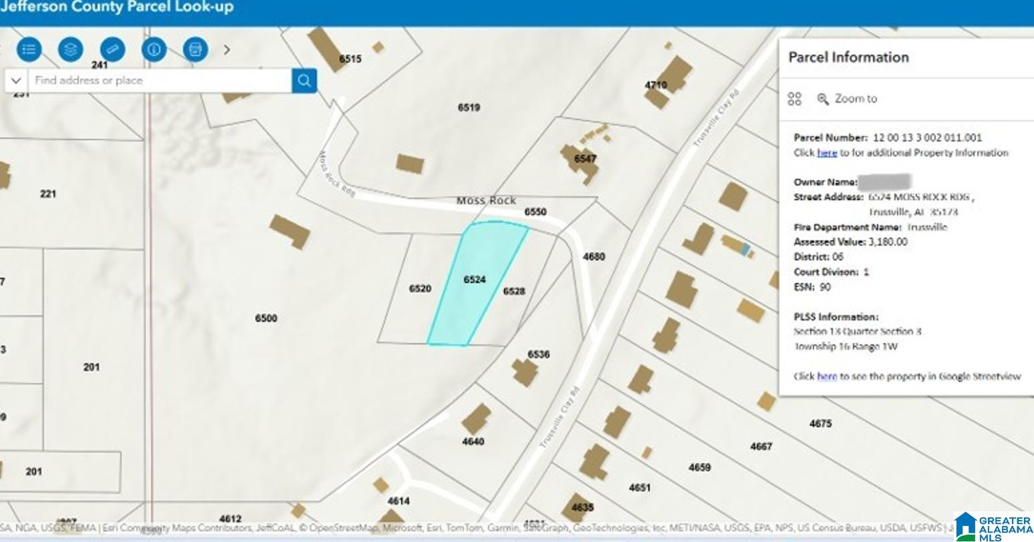Click parcel label 4612
Viewport: 1034px width, 542px height.
click(x=230, y=519)
